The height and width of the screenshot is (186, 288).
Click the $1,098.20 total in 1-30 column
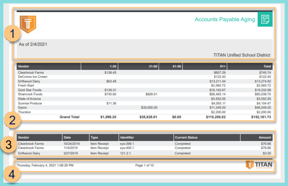coord(109,117)
